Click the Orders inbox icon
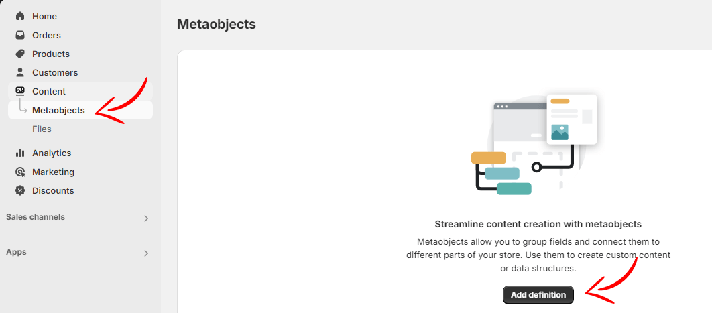This screenshot has width=712, height=313. coord(20,35)
